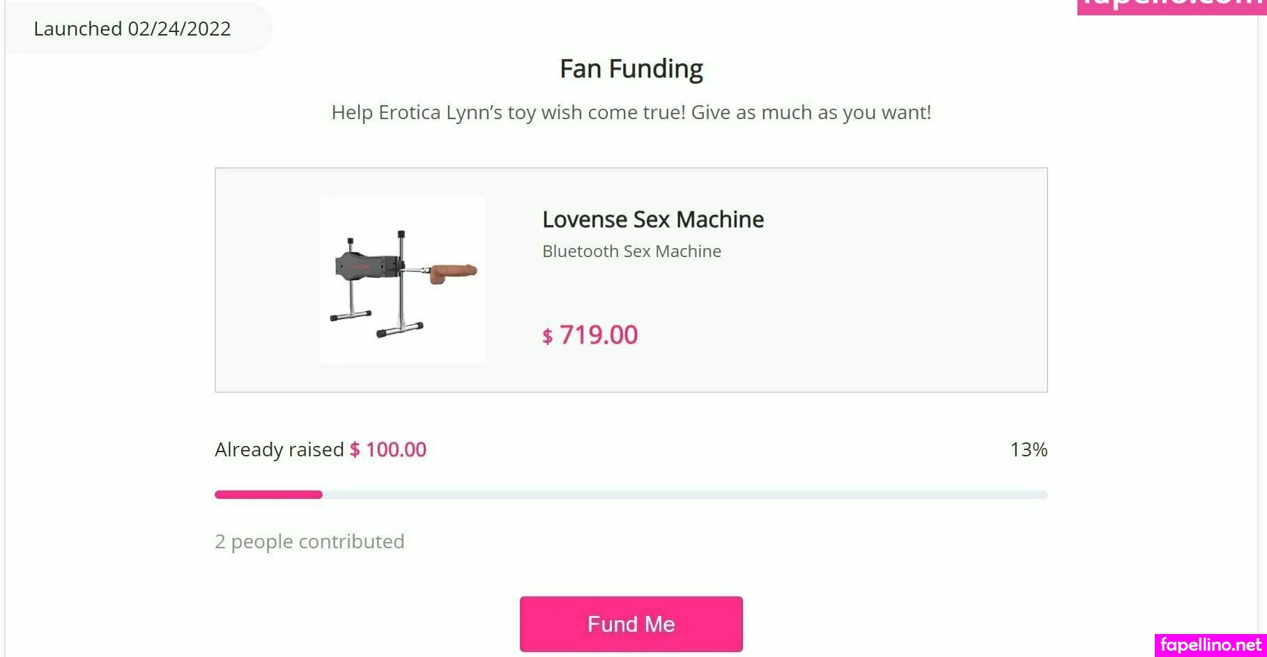The height and width of the screenshot is (657, 1267).
Task: Click the fapellino.net watermark in the corner
Action: (x=1211, y=645)
